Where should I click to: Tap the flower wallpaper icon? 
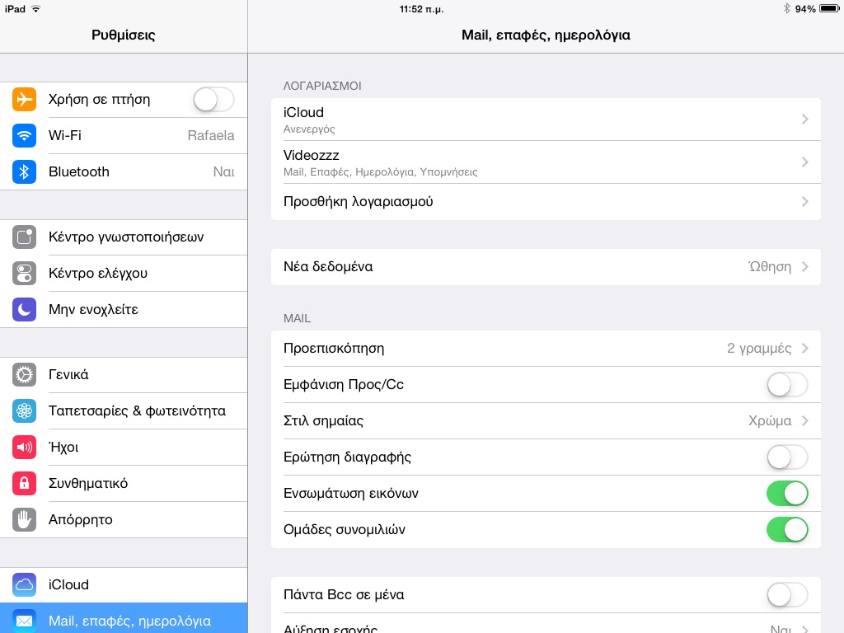24,411
